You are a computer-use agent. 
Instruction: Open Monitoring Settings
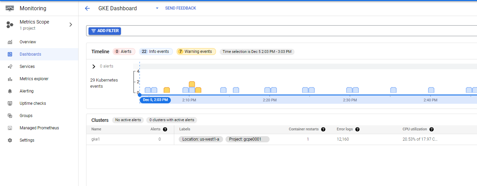[x=27, y=140]
